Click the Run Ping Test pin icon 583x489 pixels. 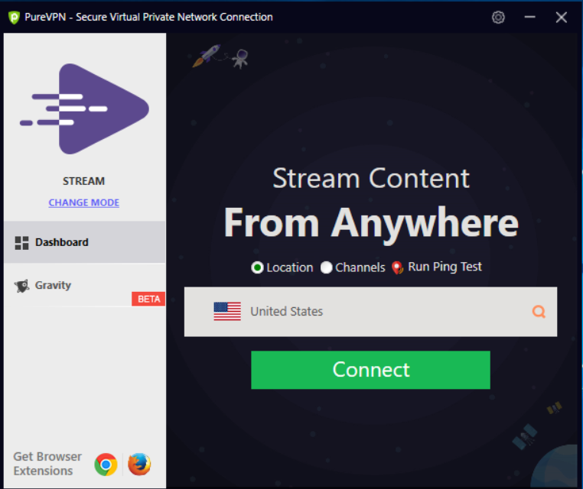[397, 267]
